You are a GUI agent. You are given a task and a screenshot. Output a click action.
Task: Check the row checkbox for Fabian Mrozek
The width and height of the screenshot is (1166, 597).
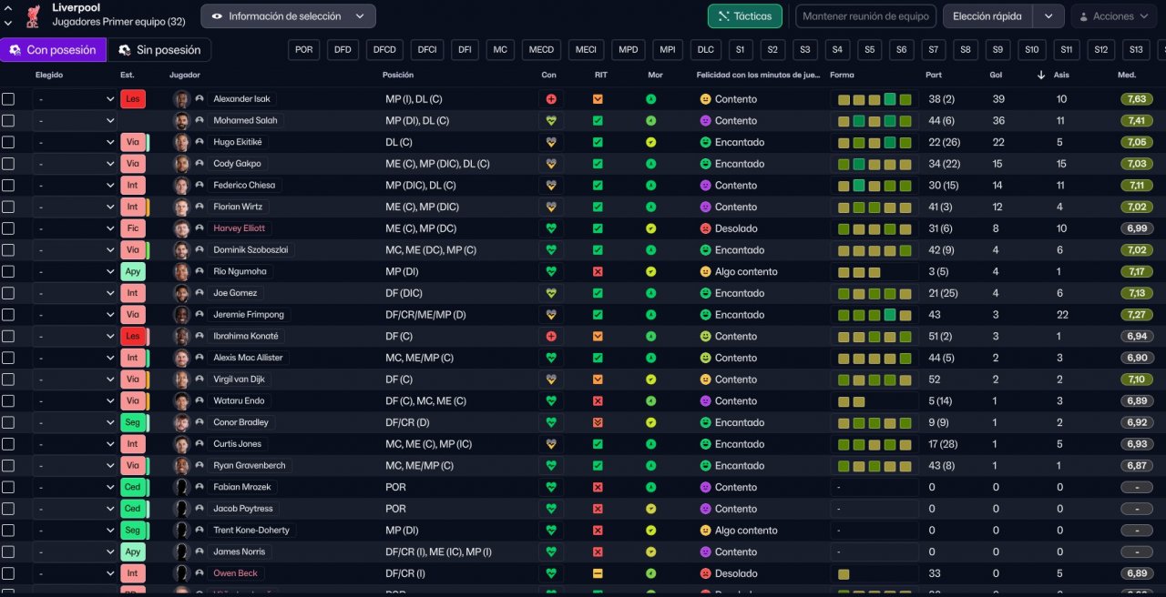pos(8,488)
